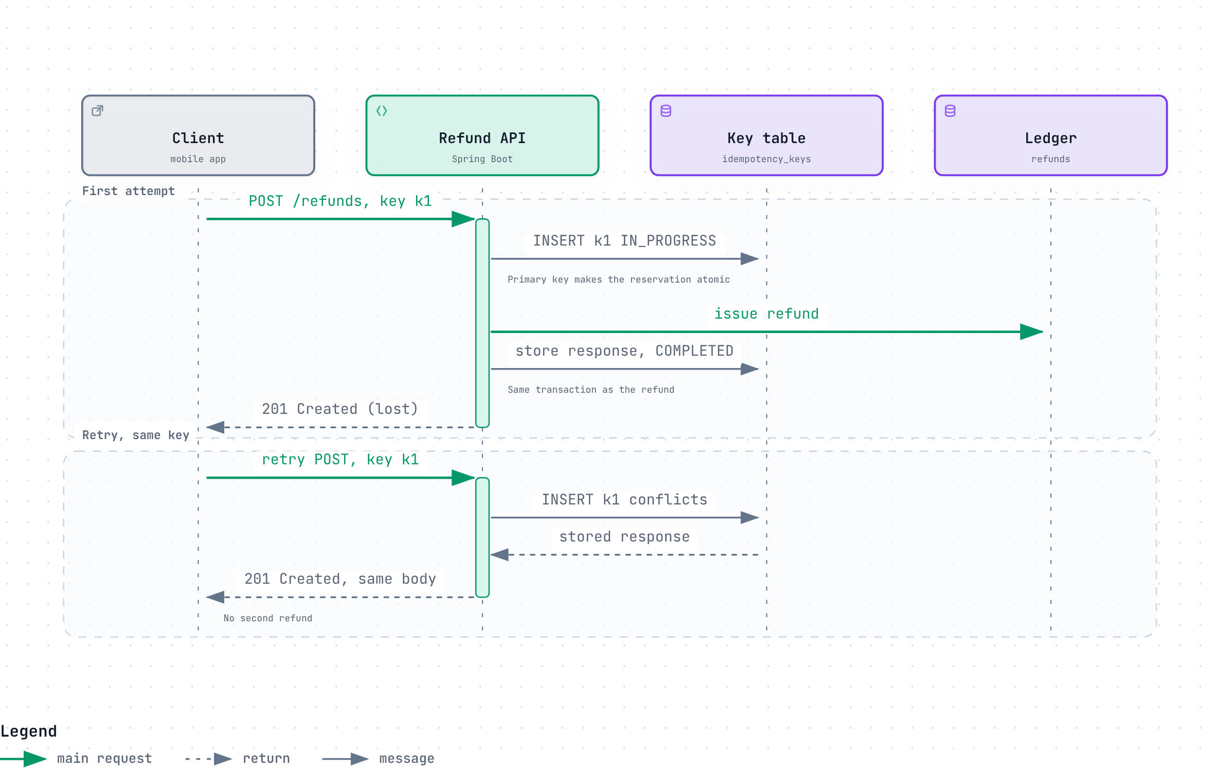1220x768 pixels.
Task: Click the 'Spring Boot' subtitle
Action: point(482,159)
